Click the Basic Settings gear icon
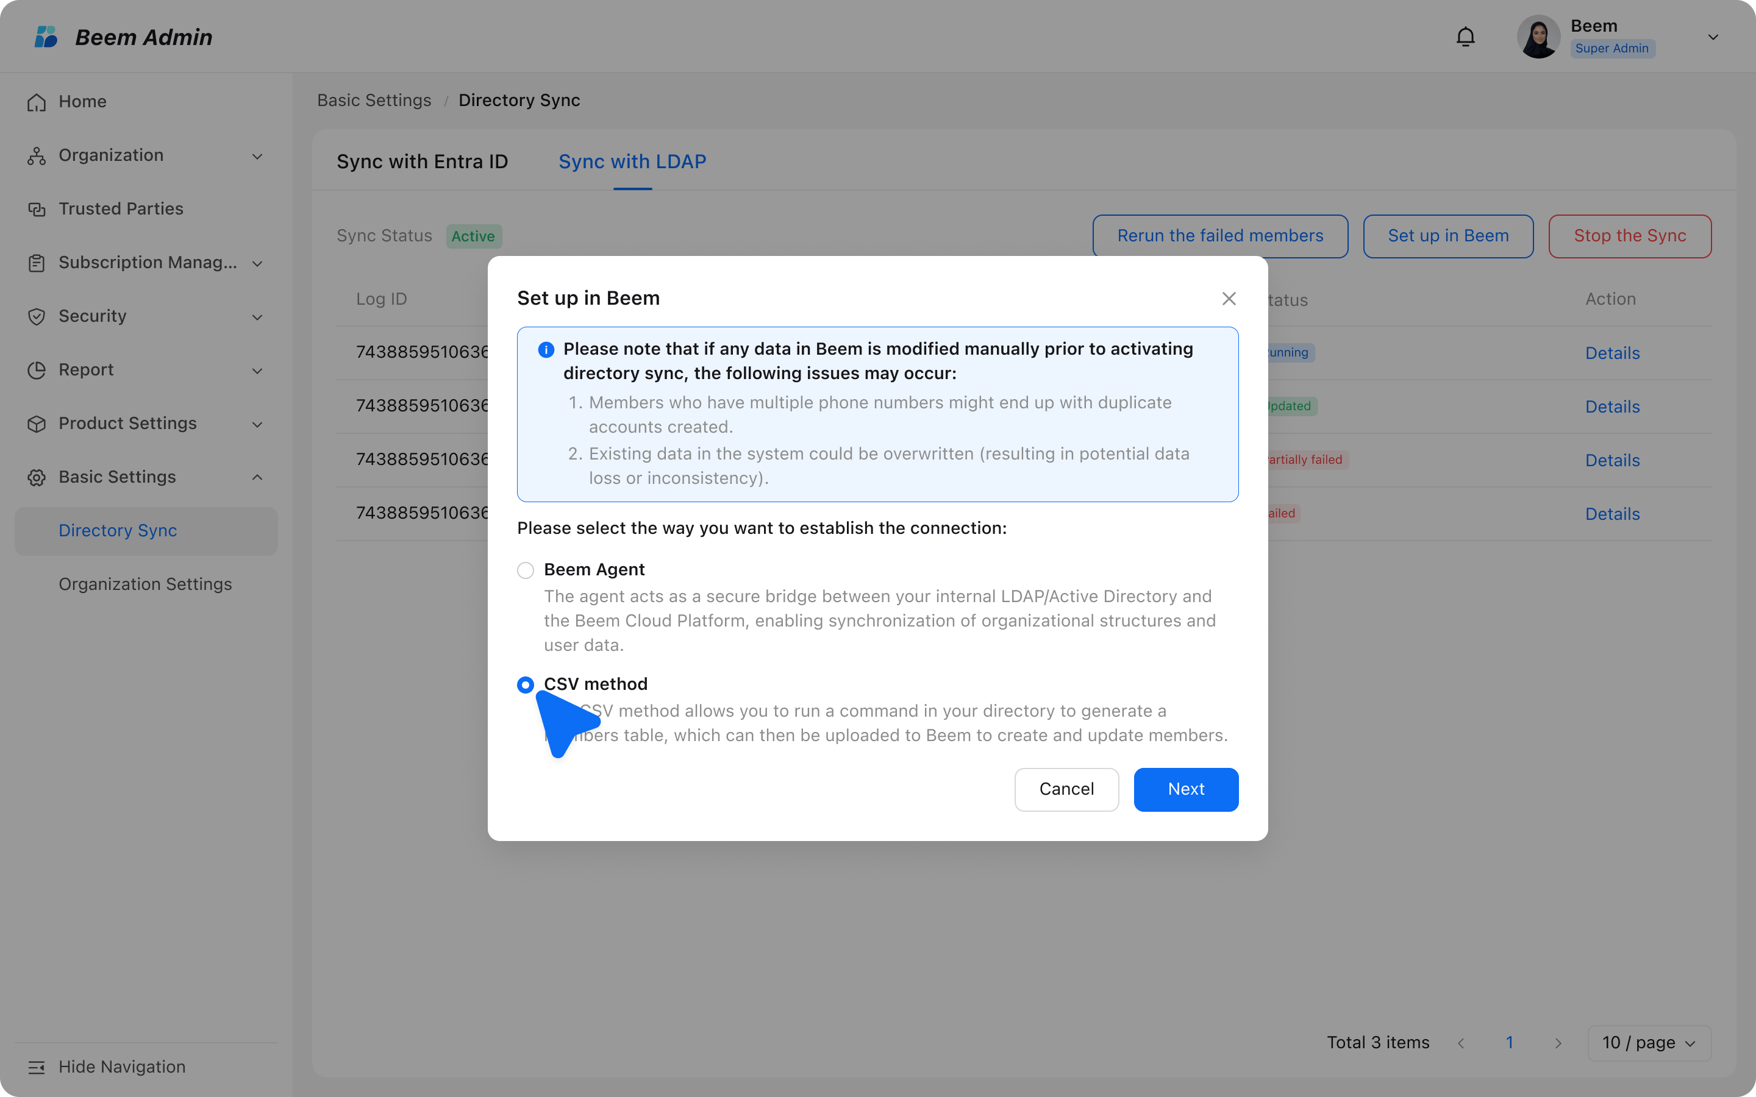1756x1097 pixels. [x=37, y=478]
